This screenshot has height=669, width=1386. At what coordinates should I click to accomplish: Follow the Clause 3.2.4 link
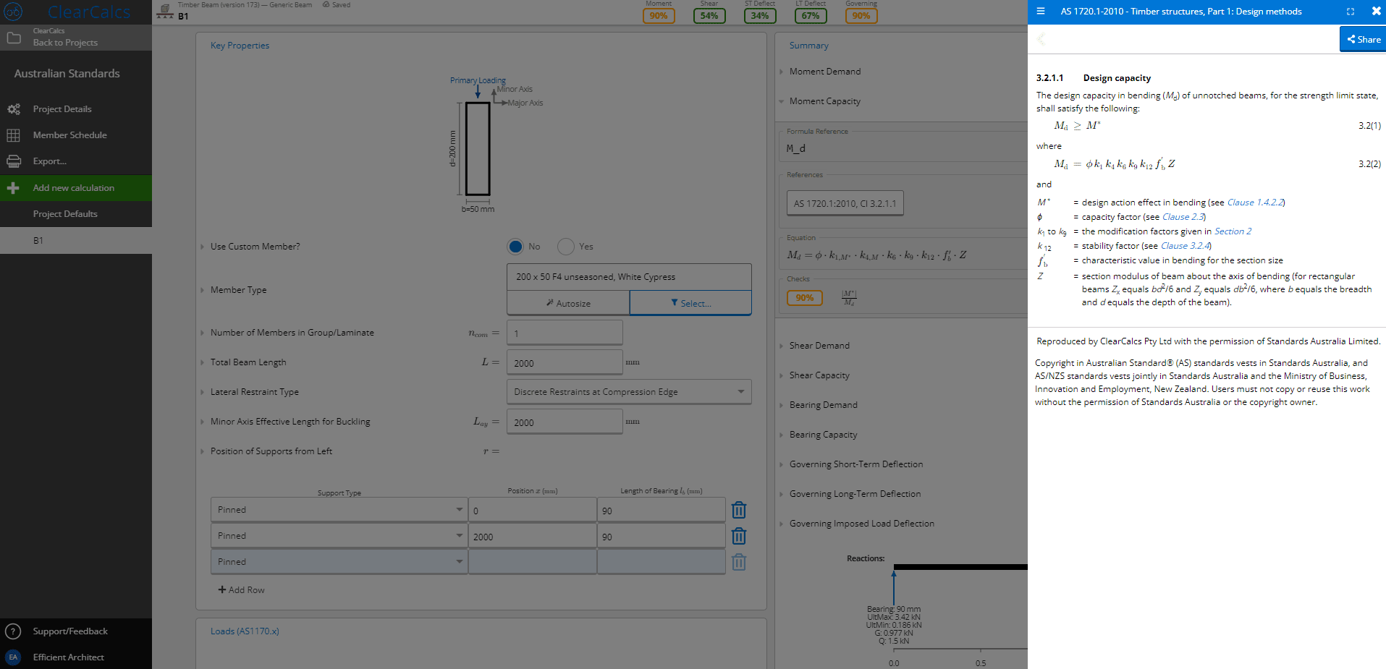point(1186,246)
